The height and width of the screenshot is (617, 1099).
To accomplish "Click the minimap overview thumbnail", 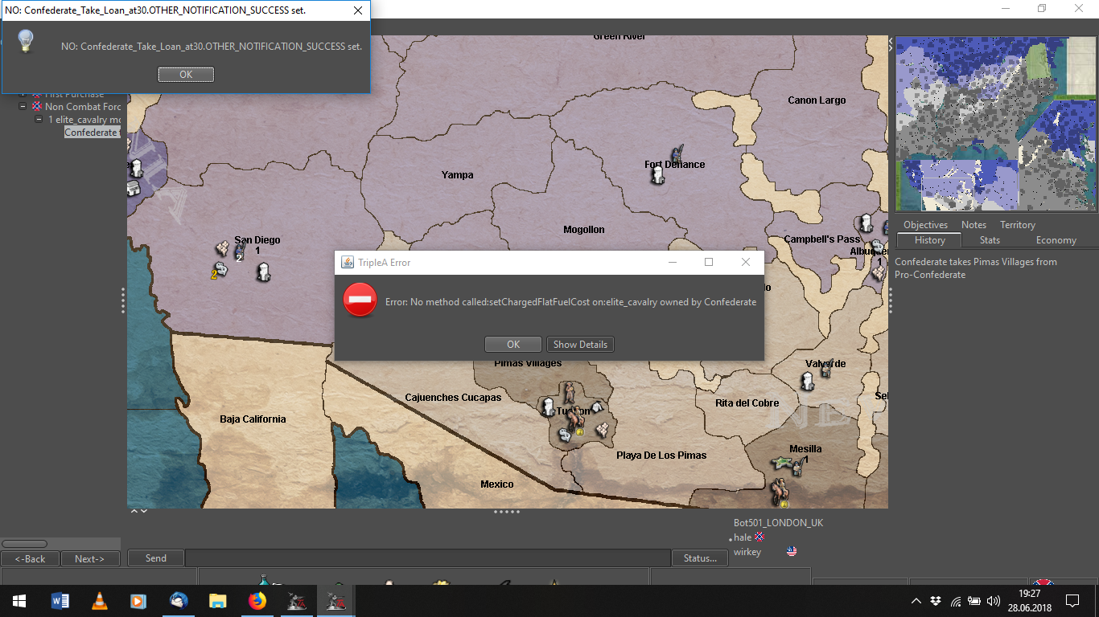I will [x=996, y=124].
